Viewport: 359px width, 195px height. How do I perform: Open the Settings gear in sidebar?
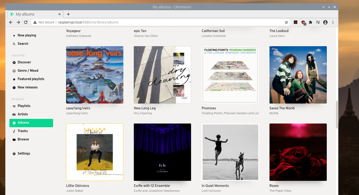14,154
